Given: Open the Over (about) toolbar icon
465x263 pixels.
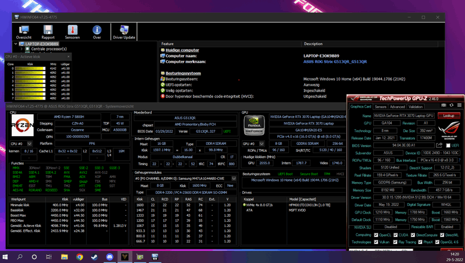Looking at the screenshot, I should (97, 32).
